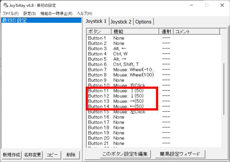This screenshot has height=162, width=230.
Task: Select the Button 16 row
Action: click(154, 117)
